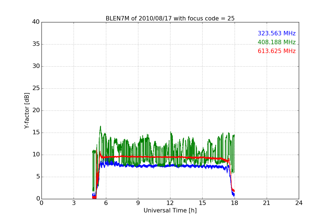Screen dimensions: 332x221
Task: Click the Universal Time [h] axis label
Action: 170,211
